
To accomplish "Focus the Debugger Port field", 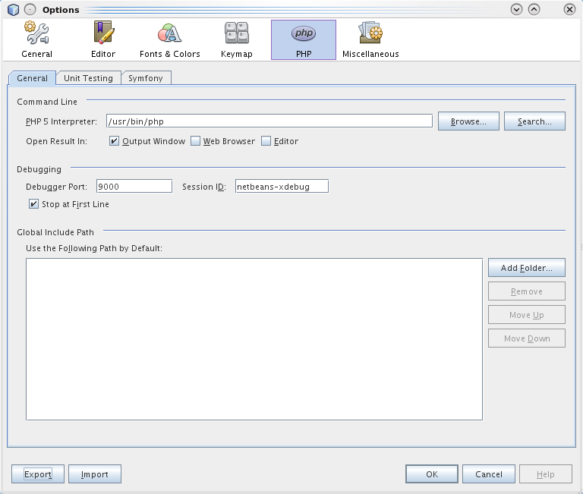I will click(134, 186).
